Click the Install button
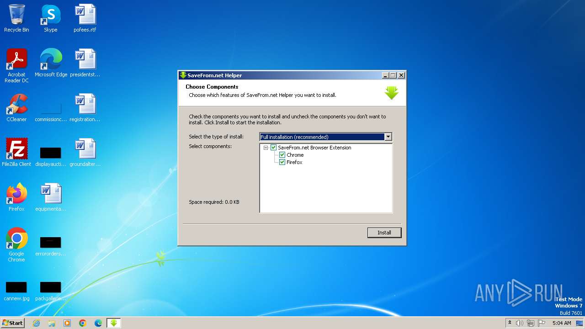585x329 pixels. [384, 233]
